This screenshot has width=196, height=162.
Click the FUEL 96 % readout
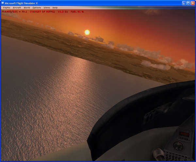tap(77, 12)
